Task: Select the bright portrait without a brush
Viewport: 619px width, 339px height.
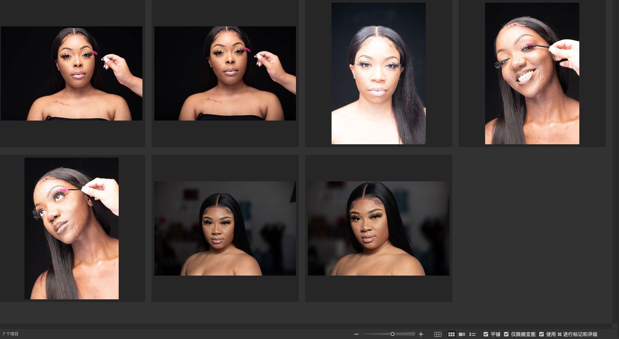Action: 378,73
